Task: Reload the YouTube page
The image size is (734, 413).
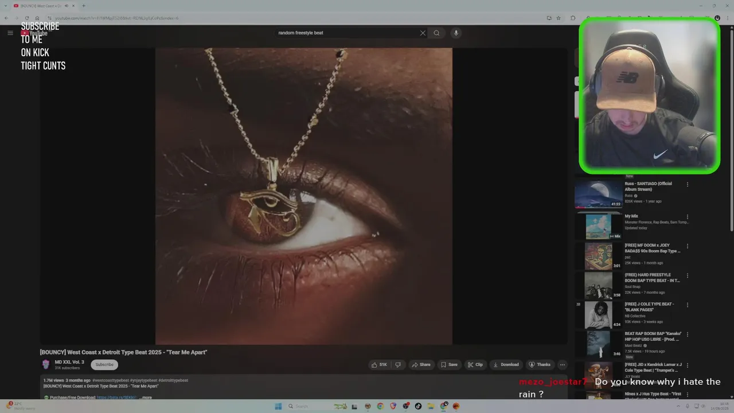Action: (27, 18)
